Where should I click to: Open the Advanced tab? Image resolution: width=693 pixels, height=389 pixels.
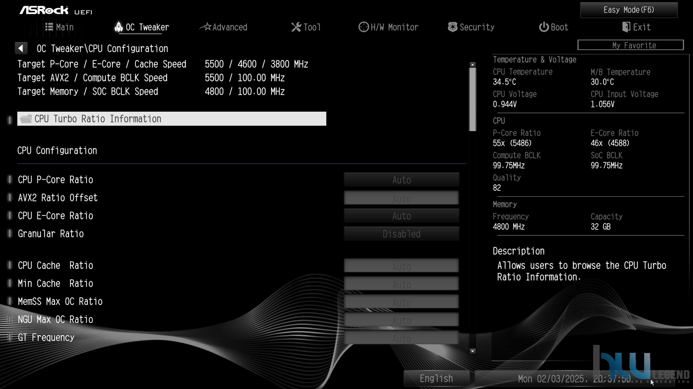pos(224,27)
